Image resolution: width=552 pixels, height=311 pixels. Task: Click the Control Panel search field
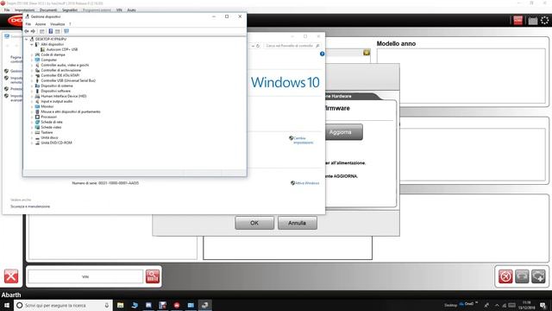click(x=292, y=46)
